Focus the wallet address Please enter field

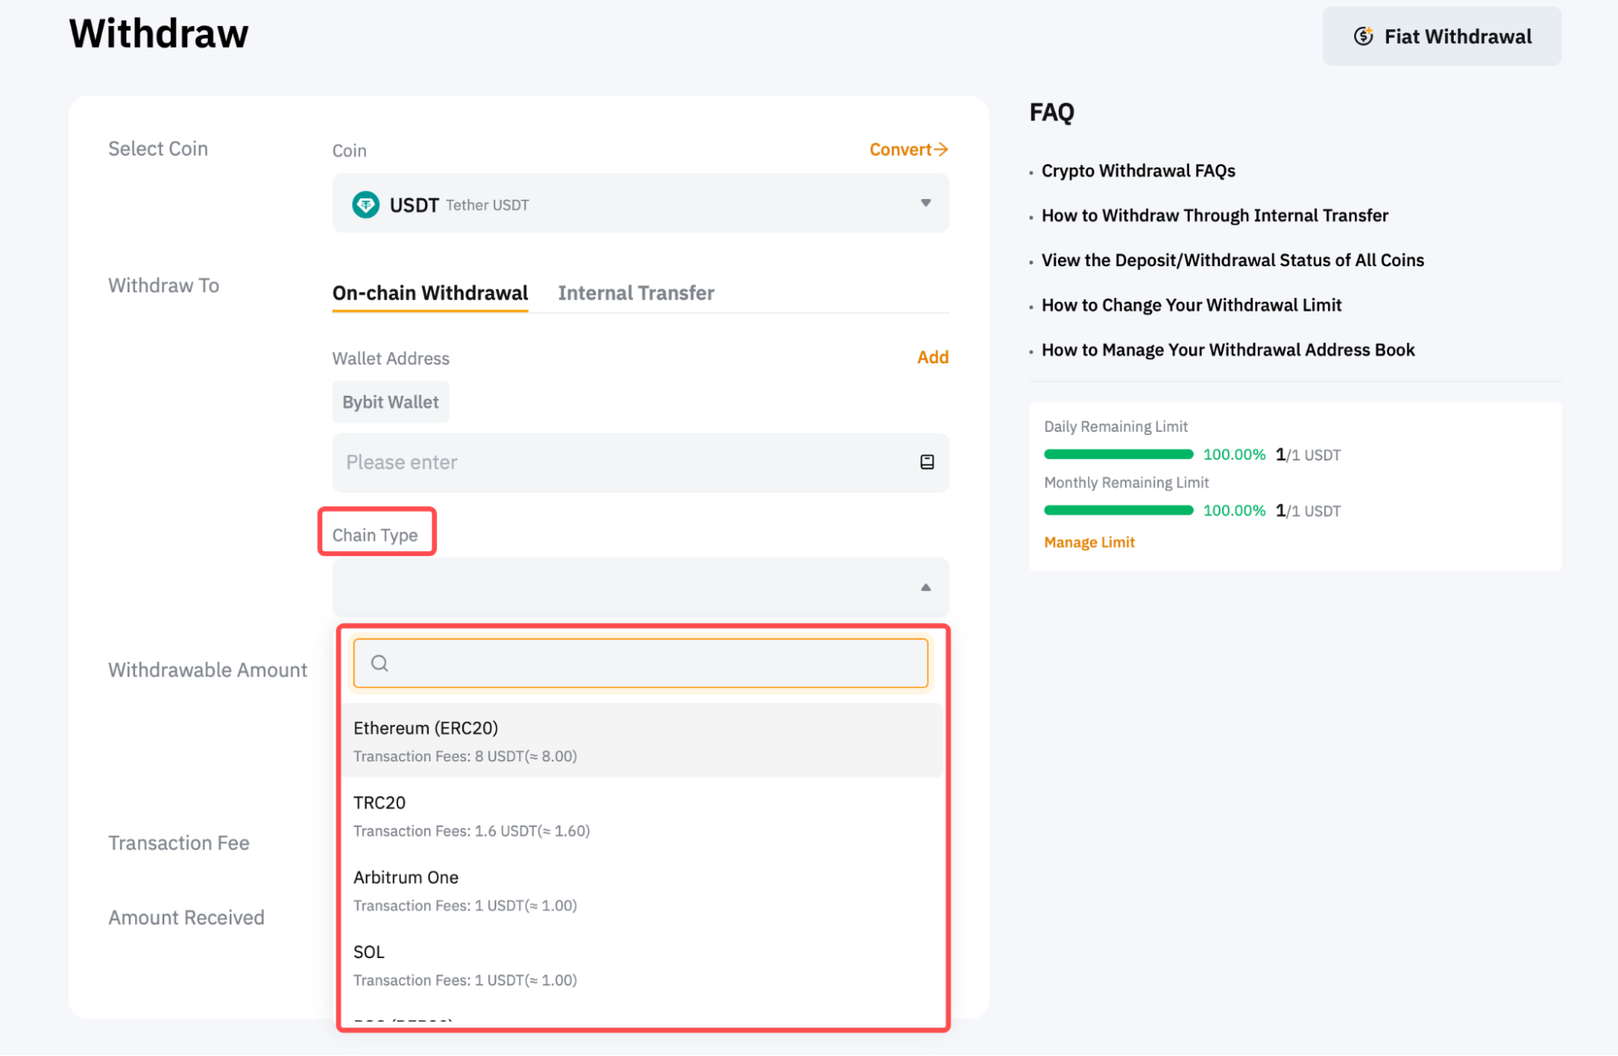(x=623, y=462)
